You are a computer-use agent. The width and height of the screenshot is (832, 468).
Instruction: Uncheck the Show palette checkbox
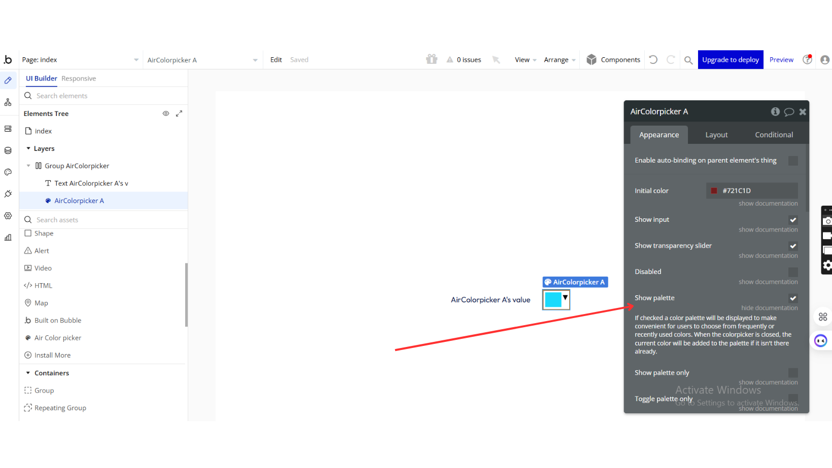coord(793,298)
